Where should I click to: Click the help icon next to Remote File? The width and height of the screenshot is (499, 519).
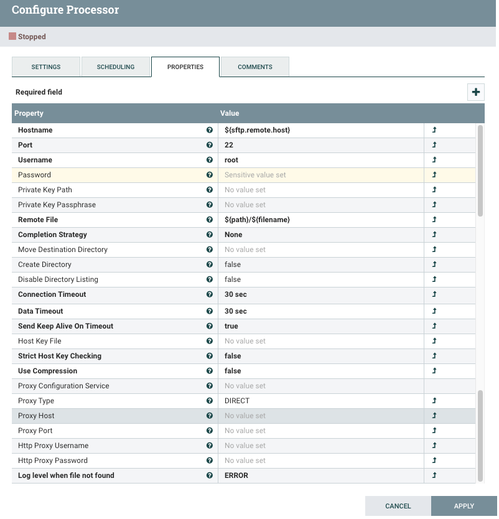click(x=210, y=220)
